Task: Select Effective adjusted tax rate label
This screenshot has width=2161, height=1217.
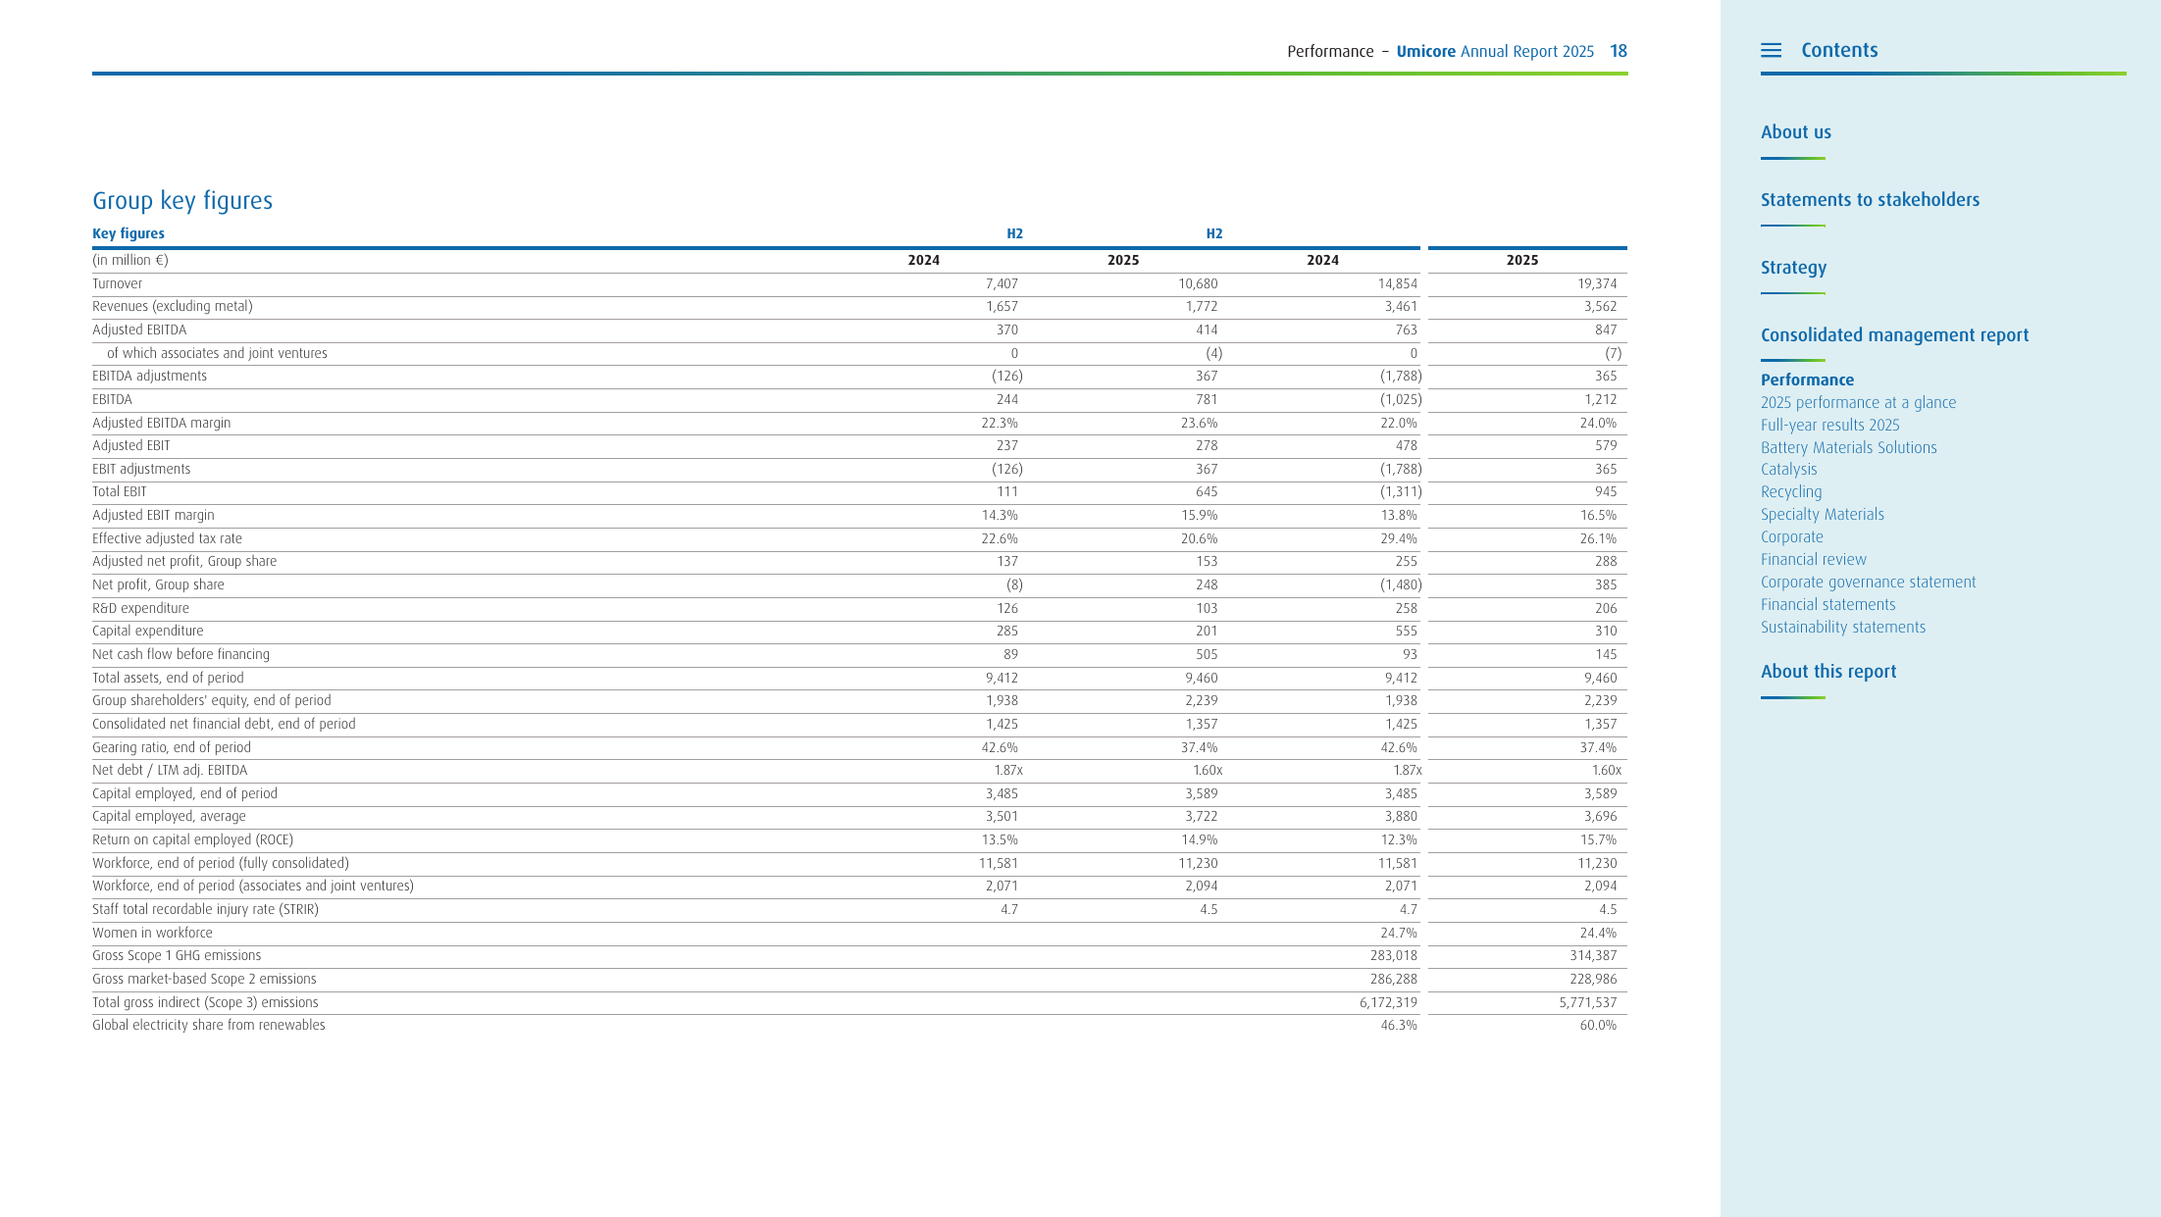Action: [167, 539]
